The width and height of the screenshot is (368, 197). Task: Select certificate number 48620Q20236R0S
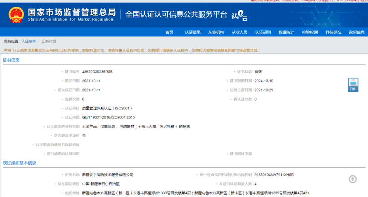click(97, 72)
